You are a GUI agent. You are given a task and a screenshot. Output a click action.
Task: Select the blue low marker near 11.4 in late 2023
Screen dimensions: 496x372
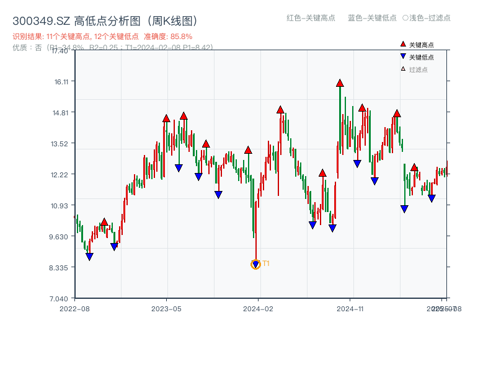click(218, 195)
